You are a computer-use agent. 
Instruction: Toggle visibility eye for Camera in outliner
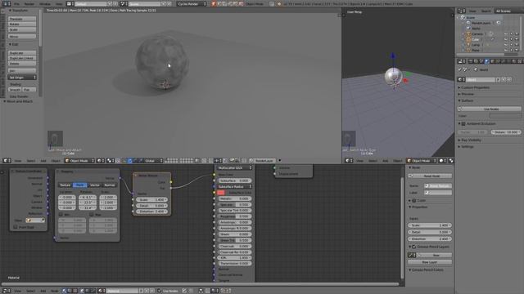[x=506, y=34]
